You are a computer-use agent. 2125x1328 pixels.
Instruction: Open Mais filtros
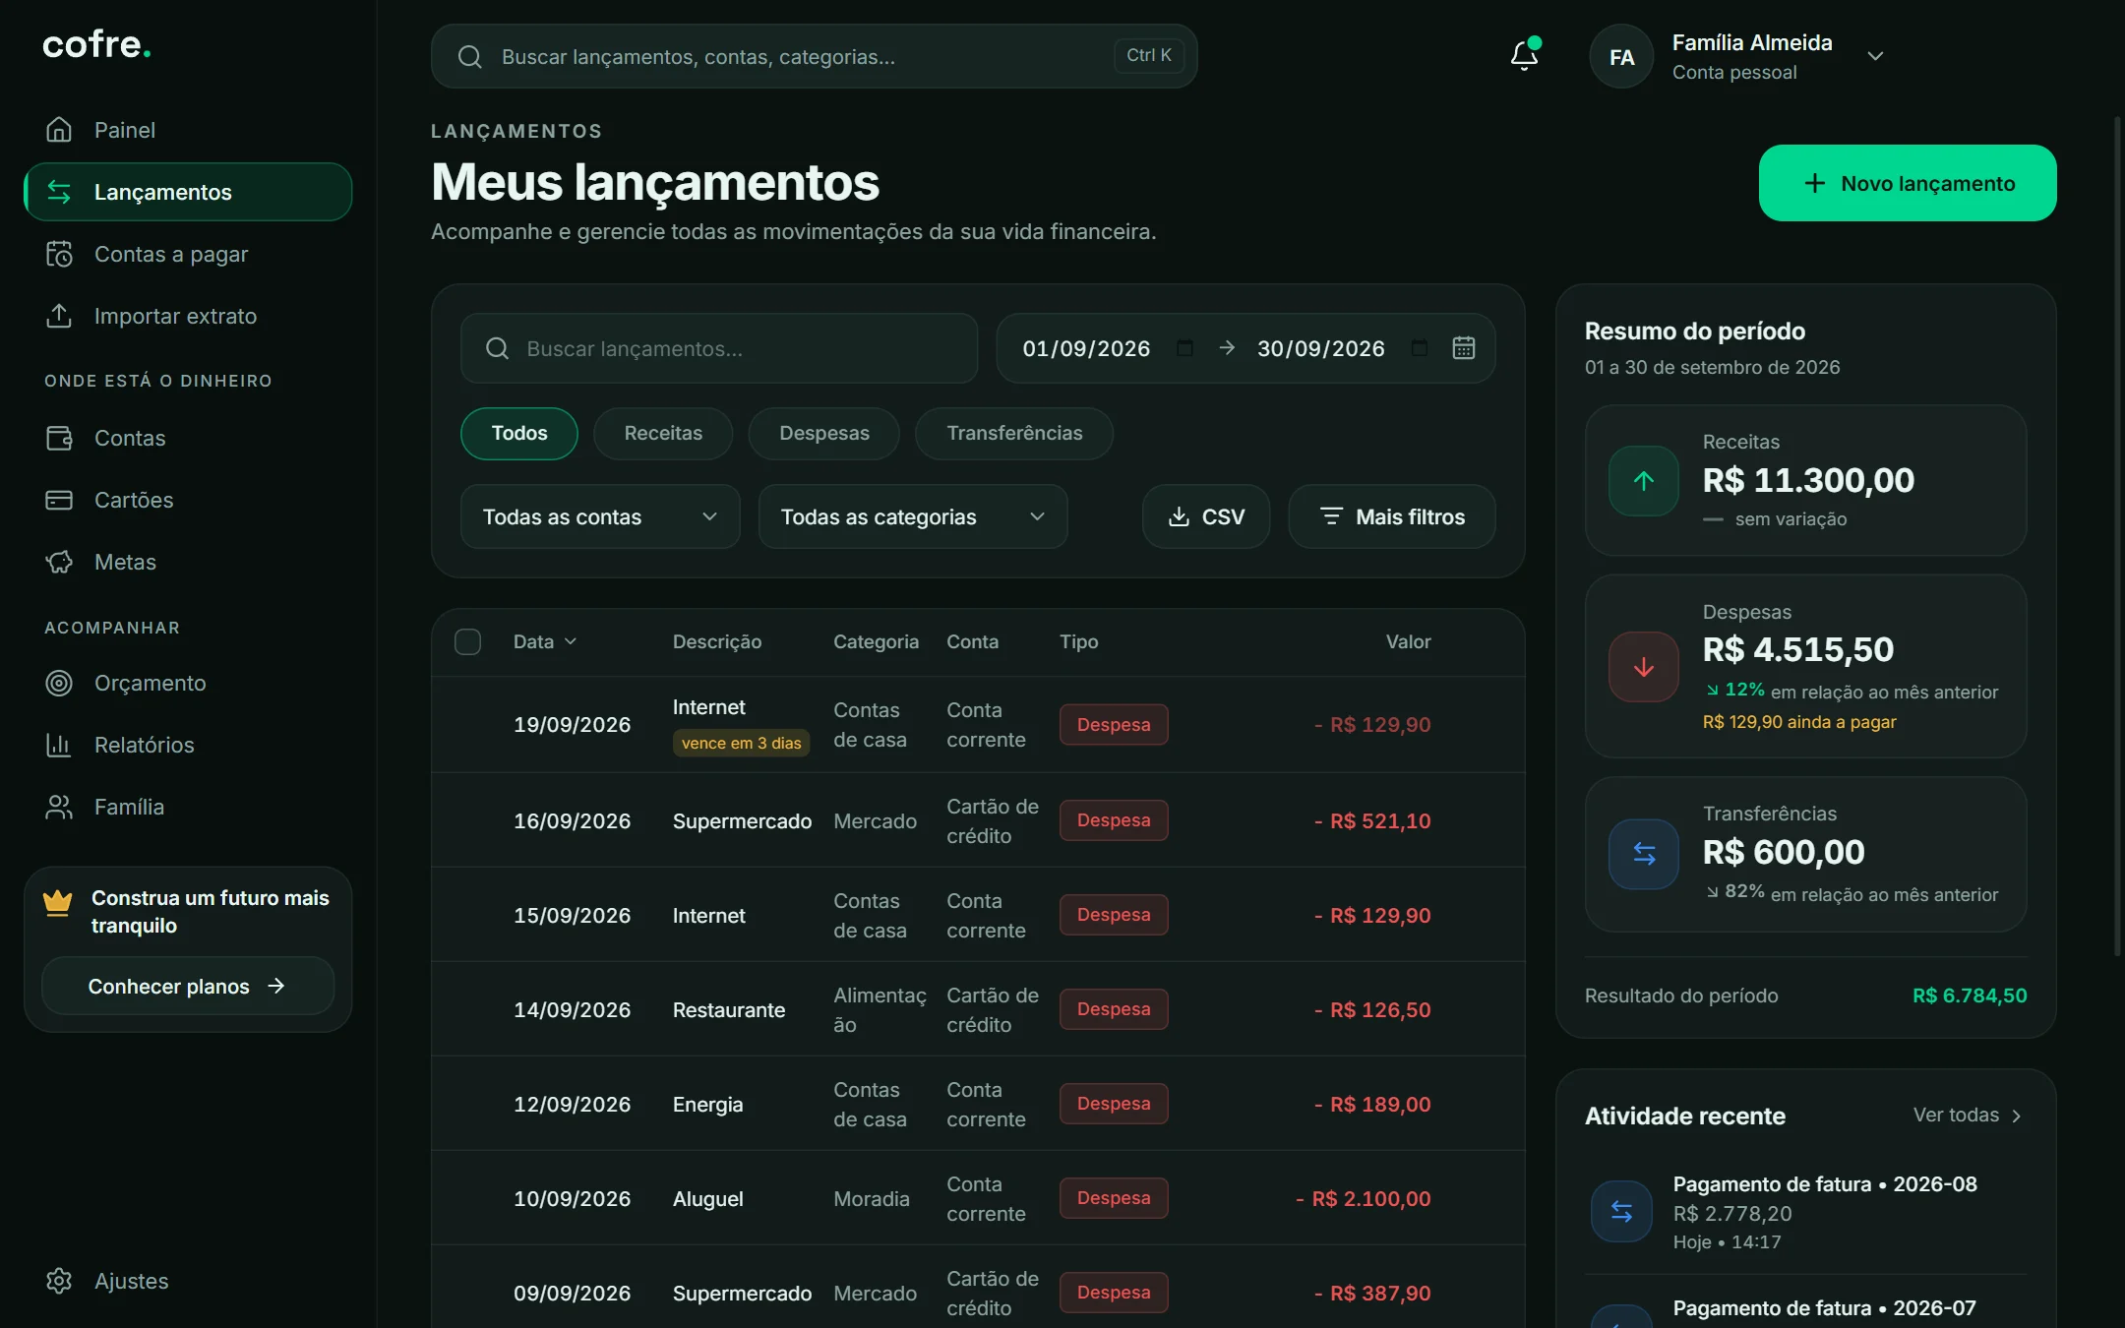[x=1392, y=516]
